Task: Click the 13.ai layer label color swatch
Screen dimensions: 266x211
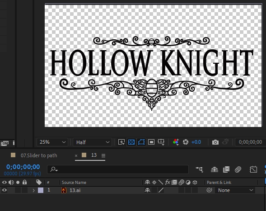Action: [41, 190]
